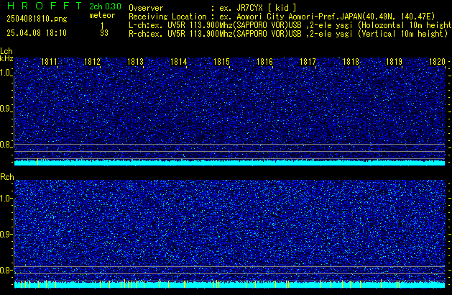Select the 0.9 frequency label on Lch axis

click(5, 109)
